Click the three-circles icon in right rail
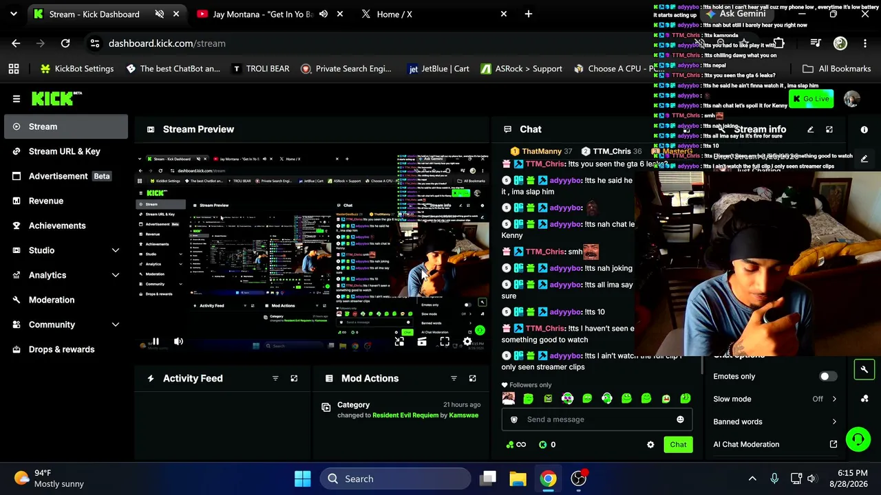The image size is (881, 495). point(864,399)
